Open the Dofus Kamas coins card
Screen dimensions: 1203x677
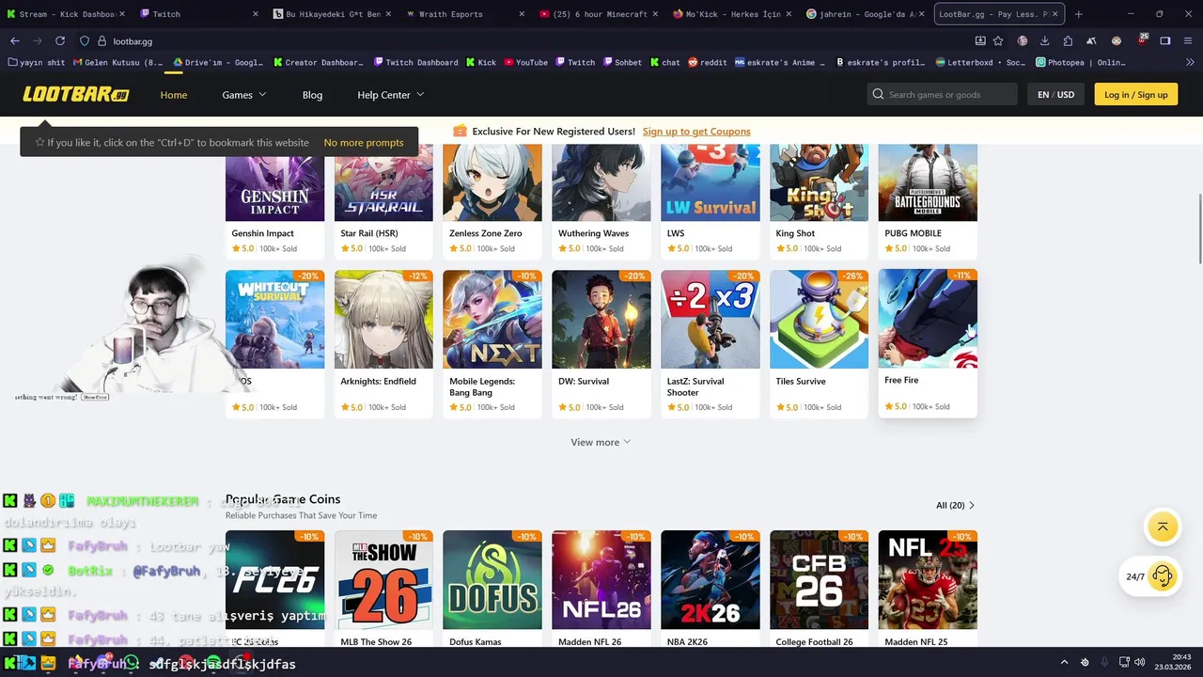[492, 589]
